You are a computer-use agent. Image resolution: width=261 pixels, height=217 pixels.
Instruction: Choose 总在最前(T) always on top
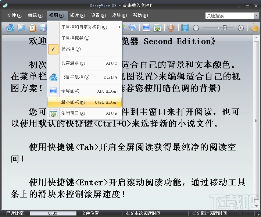(85, 63)
